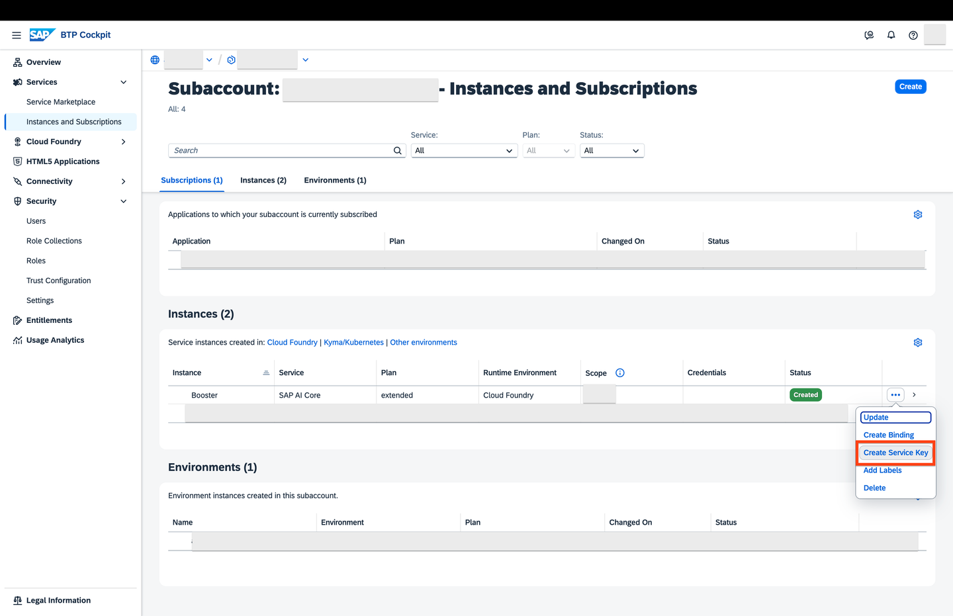This screenshot has height=616, width=953.
Task: Open the global account breadcrumb dropdown arrow
Action: coord(209,60)
